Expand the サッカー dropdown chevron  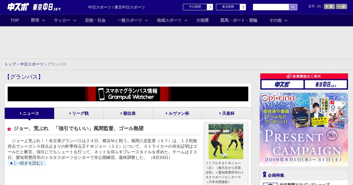tap(75, 20)
